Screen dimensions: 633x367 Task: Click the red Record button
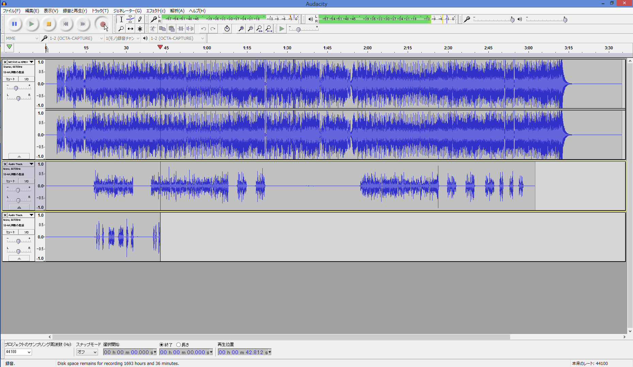pyautogui.click(x=102, y=24)
